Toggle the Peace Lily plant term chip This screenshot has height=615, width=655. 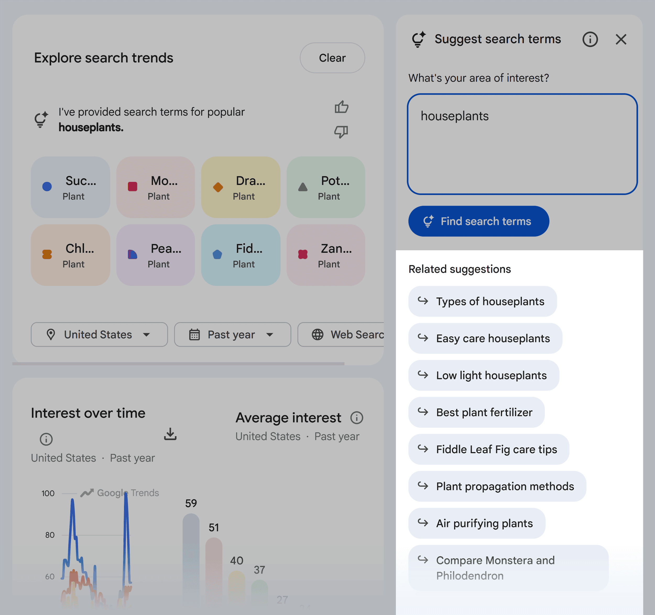155,255
